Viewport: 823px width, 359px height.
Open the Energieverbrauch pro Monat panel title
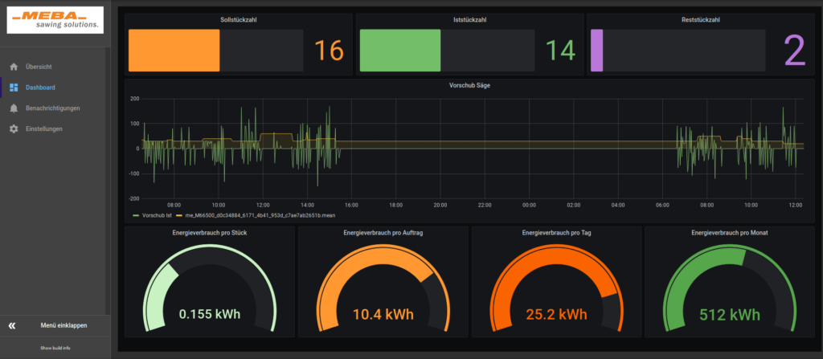tap(730, 233)
